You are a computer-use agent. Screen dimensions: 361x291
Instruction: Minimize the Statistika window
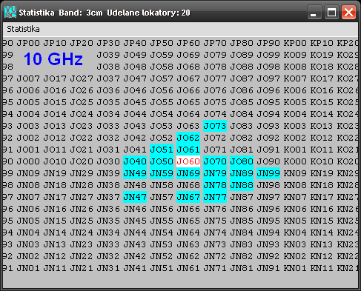point(314,12)
